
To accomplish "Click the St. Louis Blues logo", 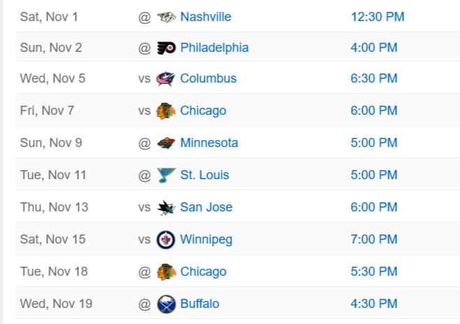I will point(166,175).
